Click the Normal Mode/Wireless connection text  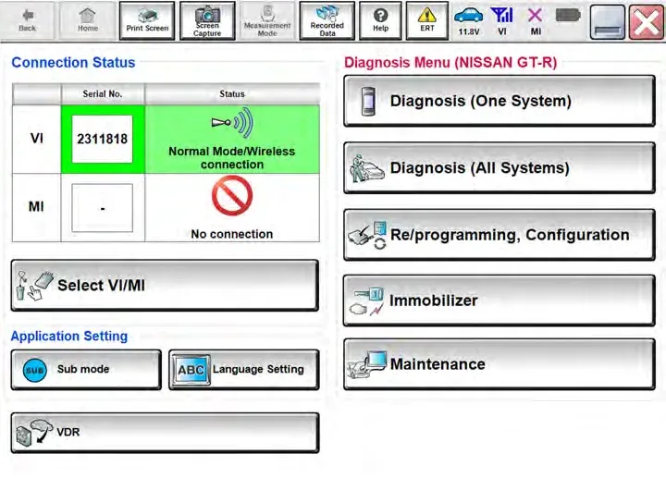[232, 158]
